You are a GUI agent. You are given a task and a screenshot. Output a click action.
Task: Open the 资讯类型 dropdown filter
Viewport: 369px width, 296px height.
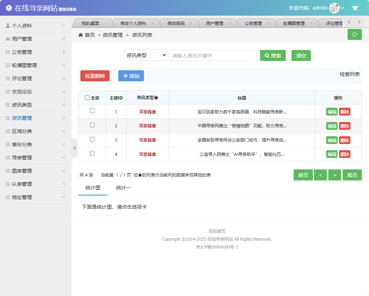(x=146, y=55)
